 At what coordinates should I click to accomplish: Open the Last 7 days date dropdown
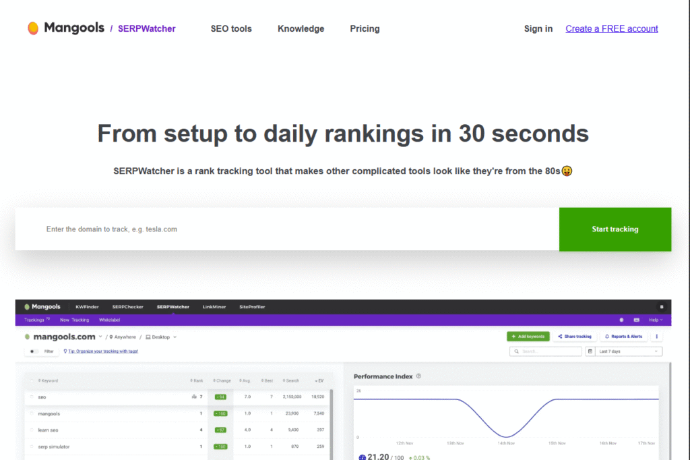pos(628,351)
